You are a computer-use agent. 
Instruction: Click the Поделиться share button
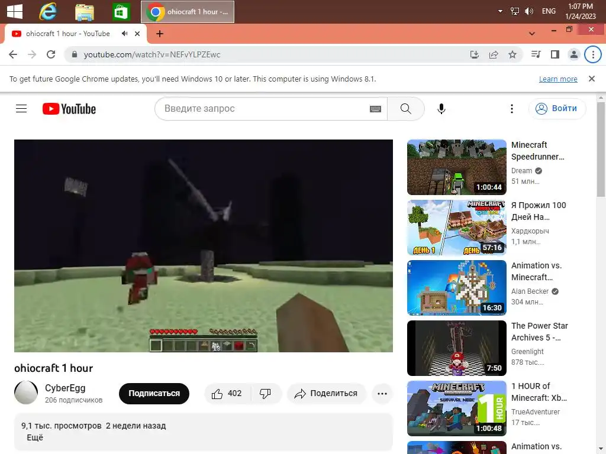click(x=326, y=393)
